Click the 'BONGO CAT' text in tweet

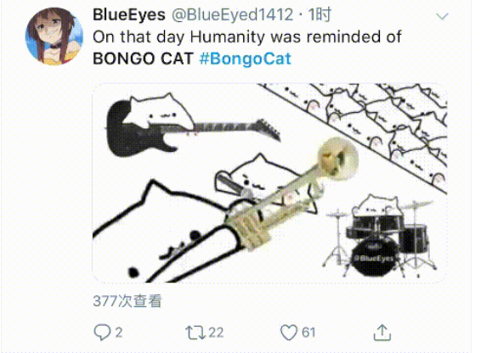tap(144, 59)
